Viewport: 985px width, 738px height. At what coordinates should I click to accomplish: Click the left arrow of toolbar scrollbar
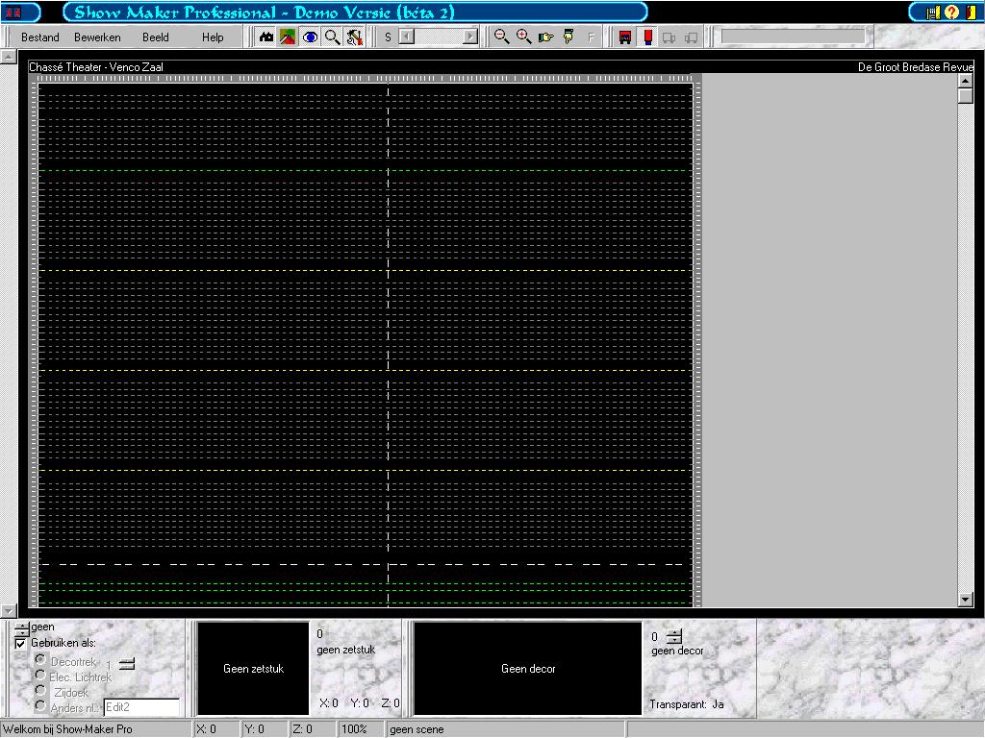click(x=407, y=37)
